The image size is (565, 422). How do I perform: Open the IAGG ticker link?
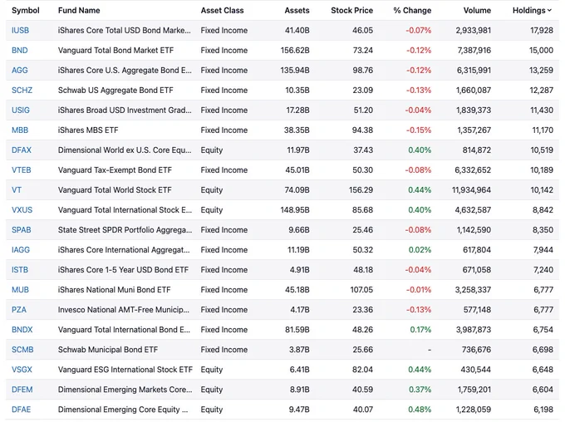pos(21,250)
